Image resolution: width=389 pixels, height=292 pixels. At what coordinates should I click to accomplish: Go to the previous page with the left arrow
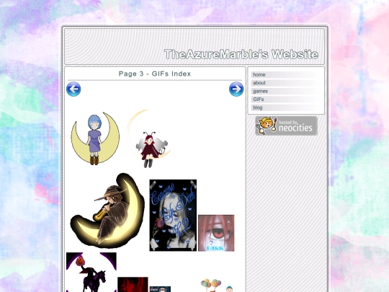click(x=73, y=89)
